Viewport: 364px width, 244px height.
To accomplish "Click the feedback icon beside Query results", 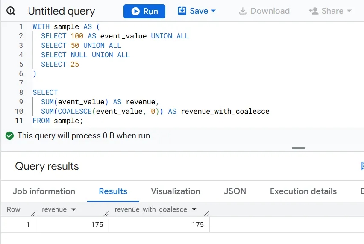I will 362,166.
